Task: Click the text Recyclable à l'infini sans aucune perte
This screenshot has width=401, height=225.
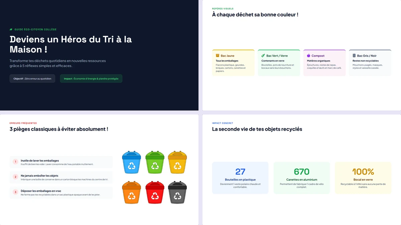Action: pyautogui.click(x=363, y=185)
